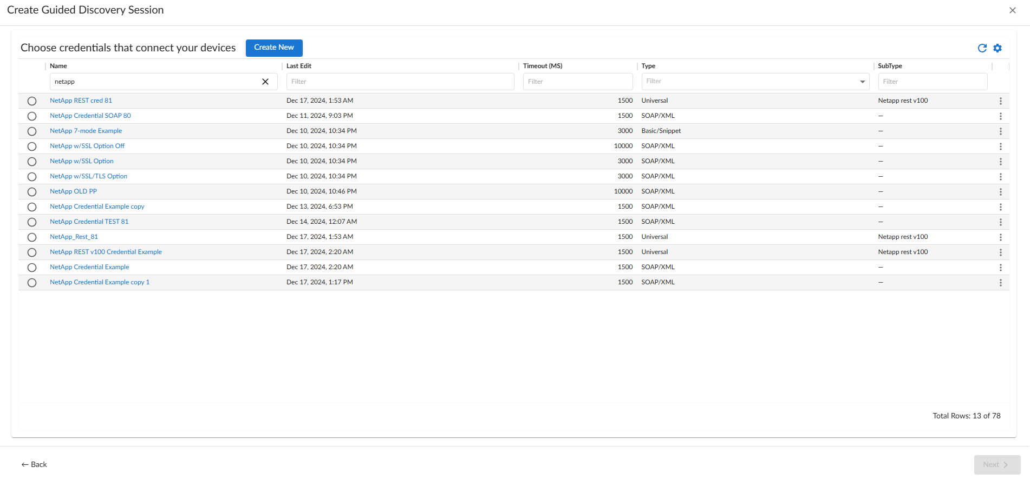Sort by the Name column header

click(58, 66)
